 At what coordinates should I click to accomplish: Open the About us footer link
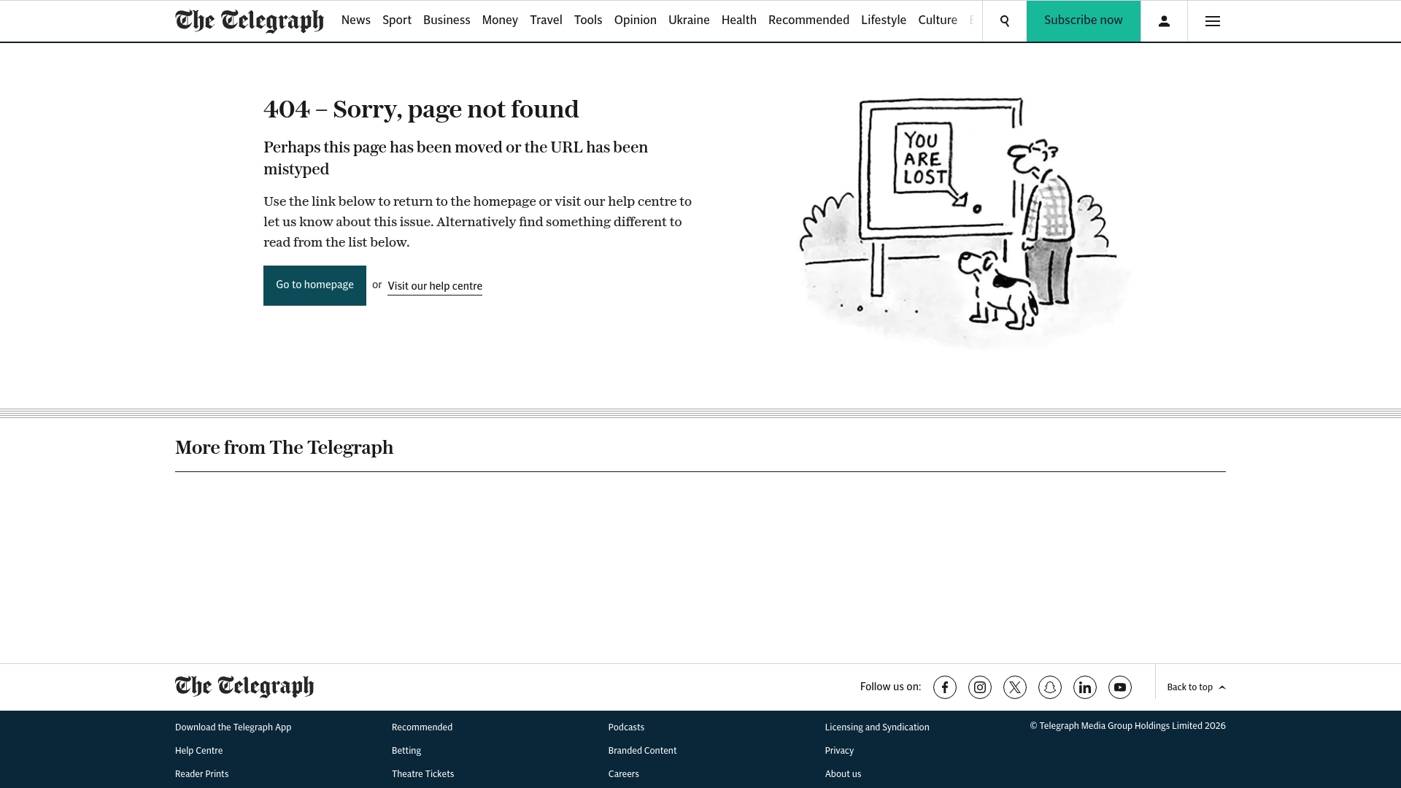[843, 774]
